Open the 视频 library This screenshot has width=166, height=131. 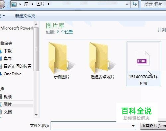pyautogui.click(x=8, y=97)
